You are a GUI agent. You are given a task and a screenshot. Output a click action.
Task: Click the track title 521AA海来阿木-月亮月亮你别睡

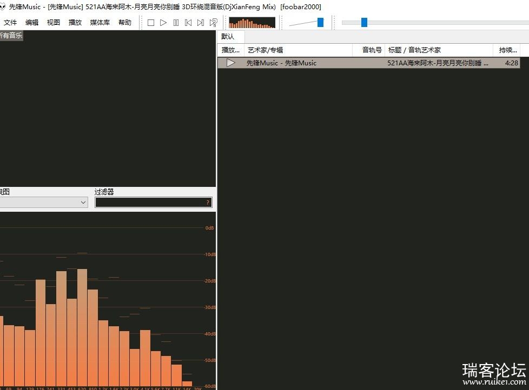438,63
